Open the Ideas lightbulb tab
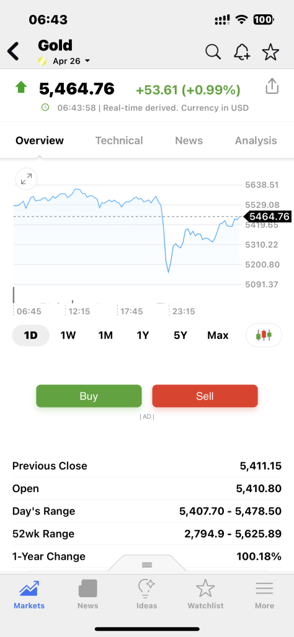The width and height of the screenshot is (294, 637). point(146,594)
